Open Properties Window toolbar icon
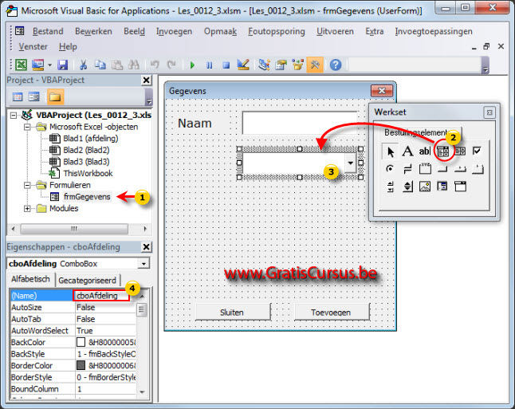 tap(281, 65)
